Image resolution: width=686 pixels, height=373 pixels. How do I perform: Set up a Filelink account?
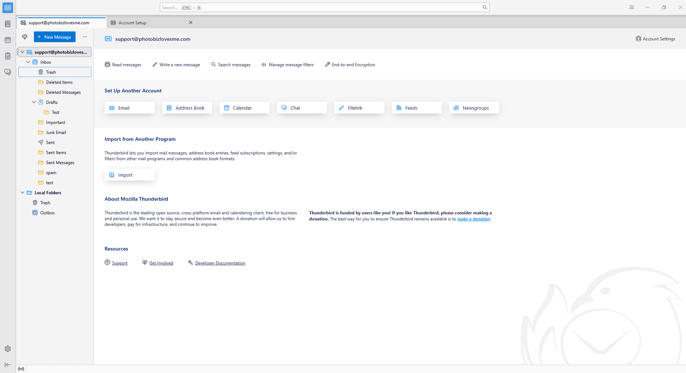point(359,108)
